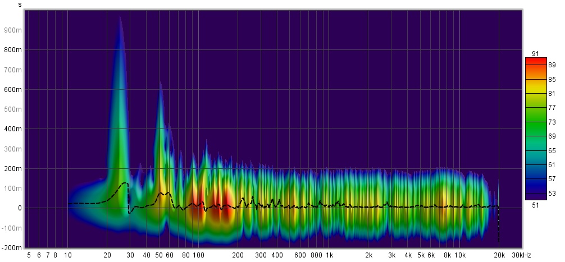Viewport: 565px width, 262px height.
Task: Click the 3k label on frequency axis
Action: pos(391,255)
